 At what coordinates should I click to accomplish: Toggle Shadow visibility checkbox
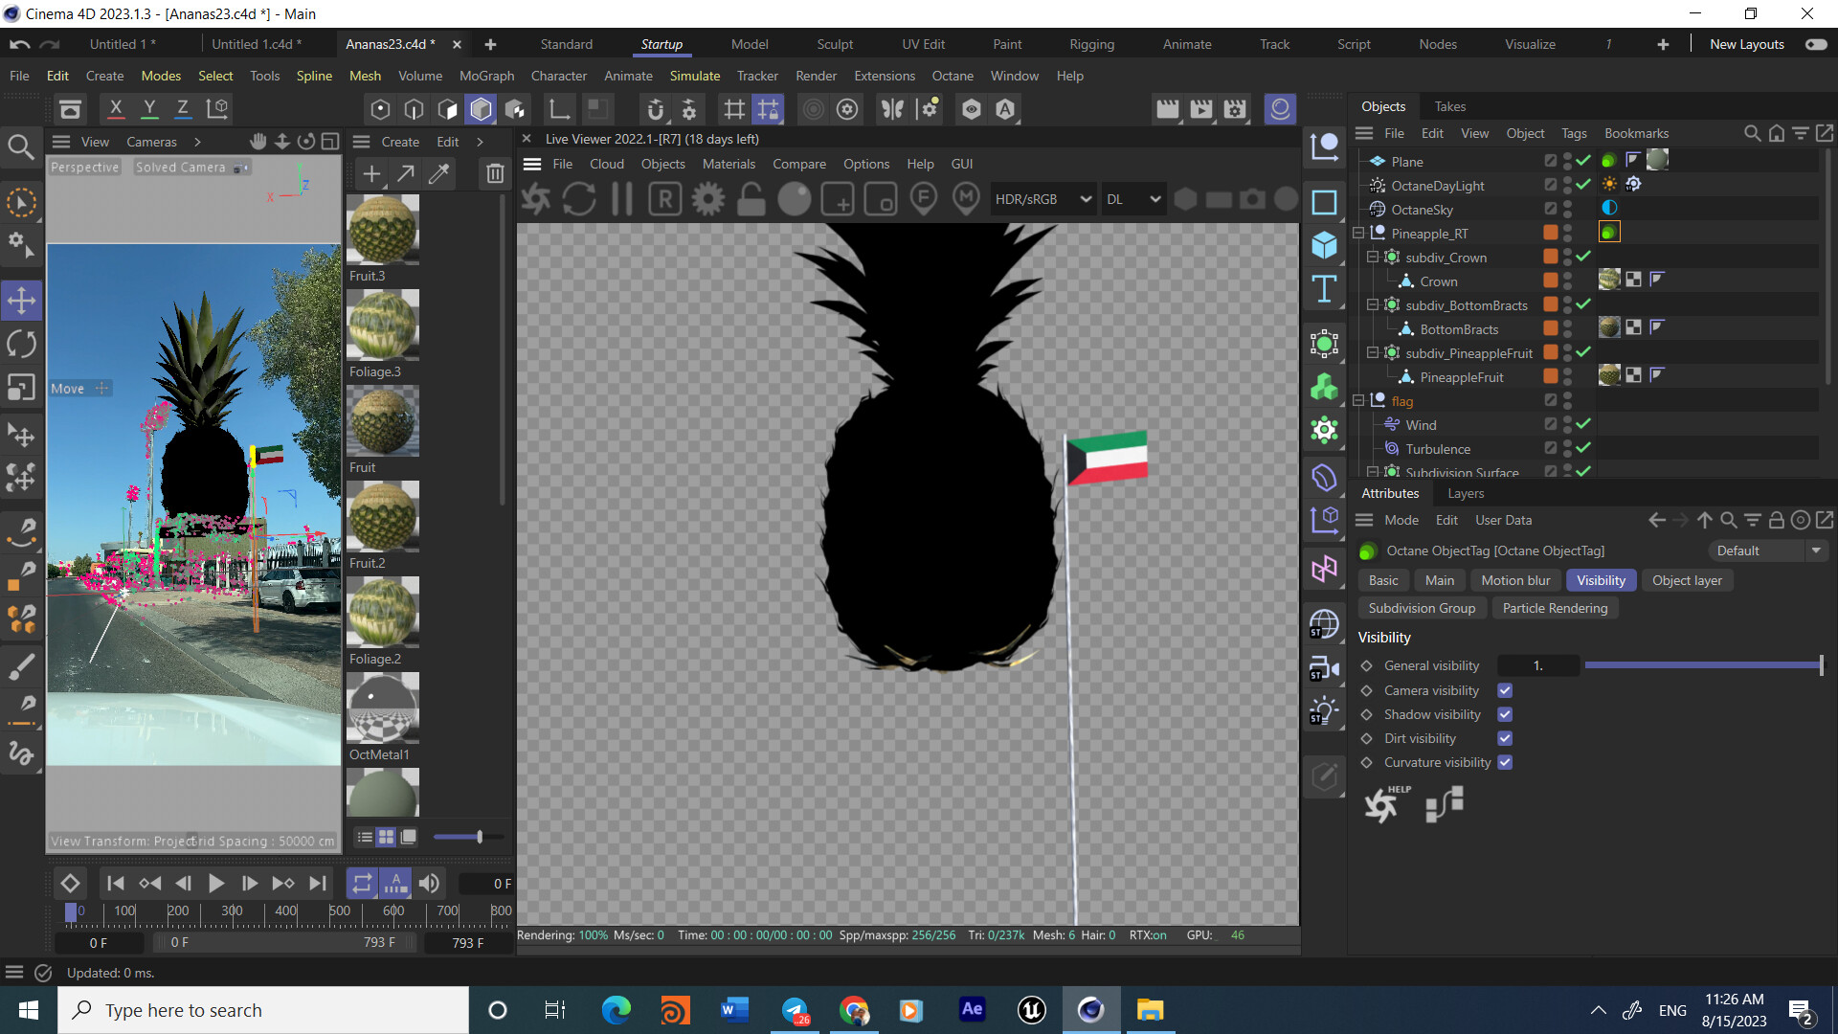(x=1505, y=714)
